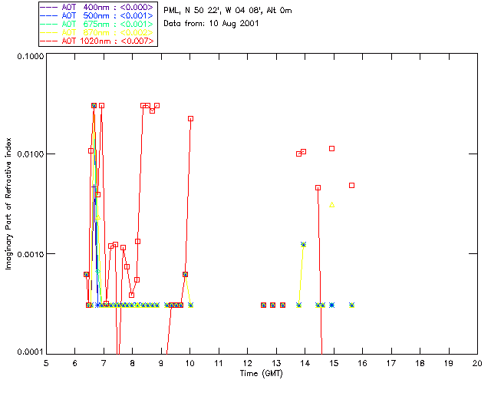Click the x-axis tick label 11
Viewport: 491px width, 393px height.
coord(219,363)
